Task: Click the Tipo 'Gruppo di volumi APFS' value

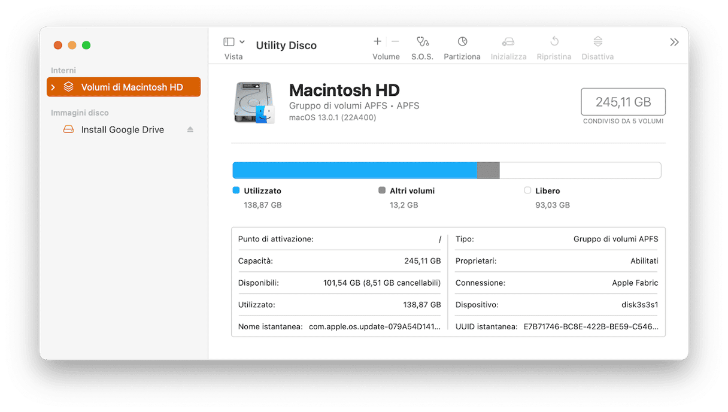Action: pos(616,239)
